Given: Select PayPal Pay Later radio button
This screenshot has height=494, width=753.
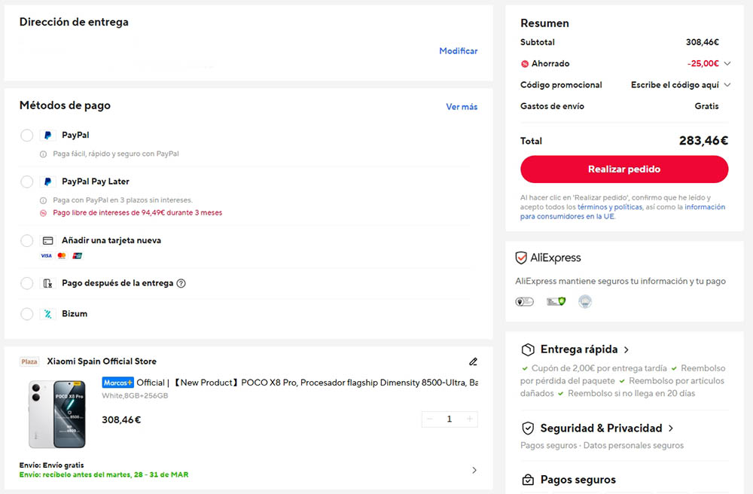Looking at the screenshot, I should (27, 181).
